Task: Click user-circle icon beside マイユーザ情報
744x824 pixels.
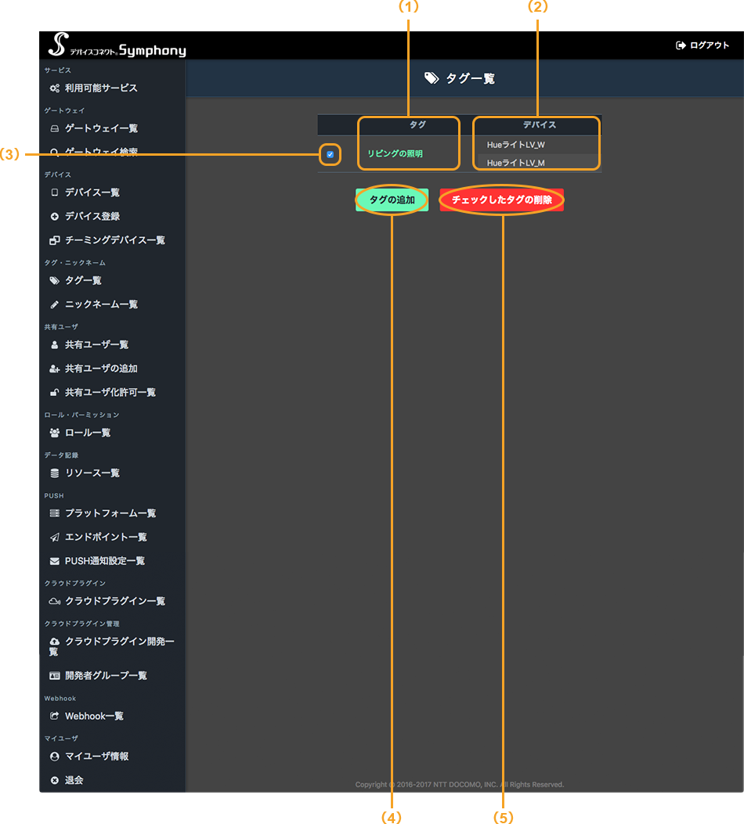Action: click(54, 757)
